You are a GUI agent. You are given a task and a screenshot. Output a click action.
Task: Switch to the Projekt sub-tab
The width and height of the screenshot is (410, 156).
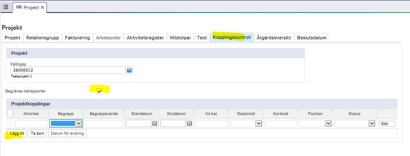[13, 38]
